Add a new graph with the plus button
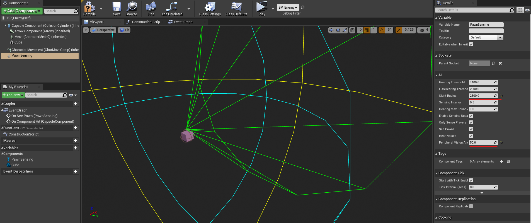The image size is (531, 223). click(x=76, y=104)
